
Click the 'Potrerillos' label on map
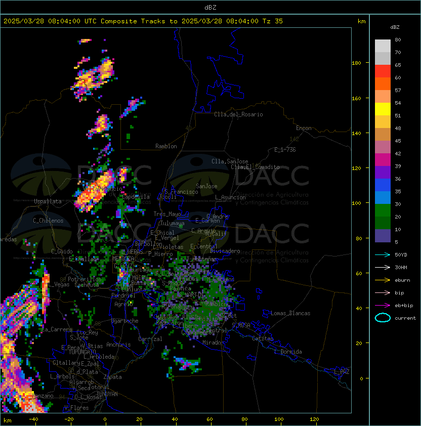(x=85, y=279)
